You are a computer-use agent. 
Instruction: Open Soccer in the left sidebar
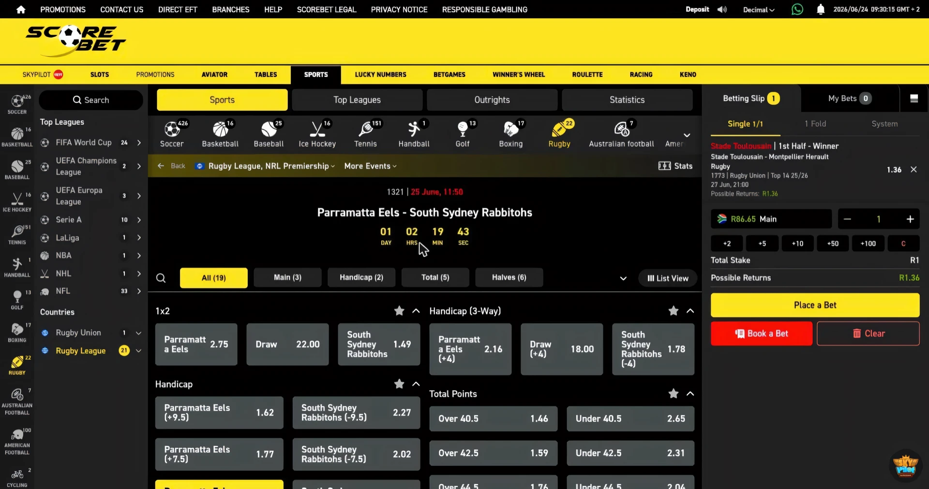point(17,104)
